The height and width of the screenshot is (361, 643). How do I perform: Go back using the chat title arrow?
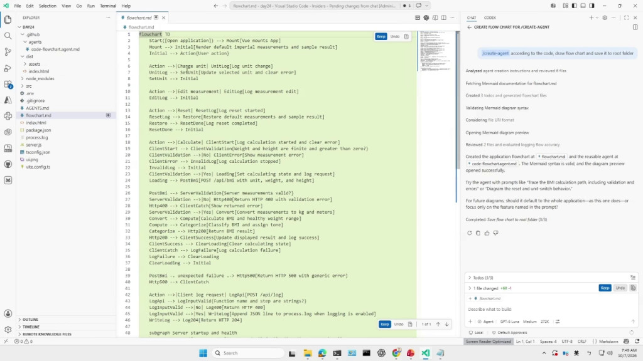(469, 27)
